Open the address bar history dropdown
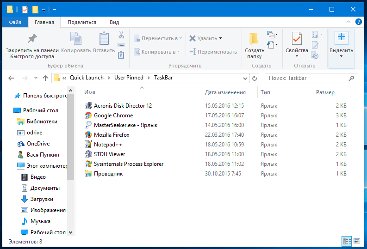Screen dimensions: 367x249 coord(245,78)
